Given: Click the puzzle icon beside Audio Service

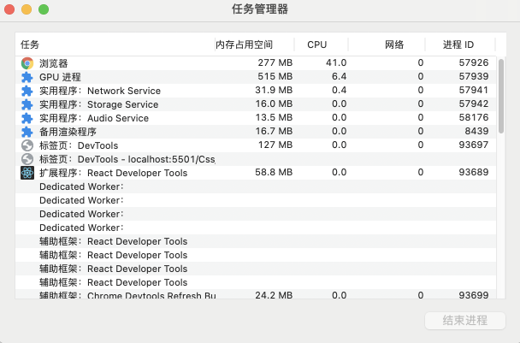Looking at the screenshot, I should click(27, 118).
